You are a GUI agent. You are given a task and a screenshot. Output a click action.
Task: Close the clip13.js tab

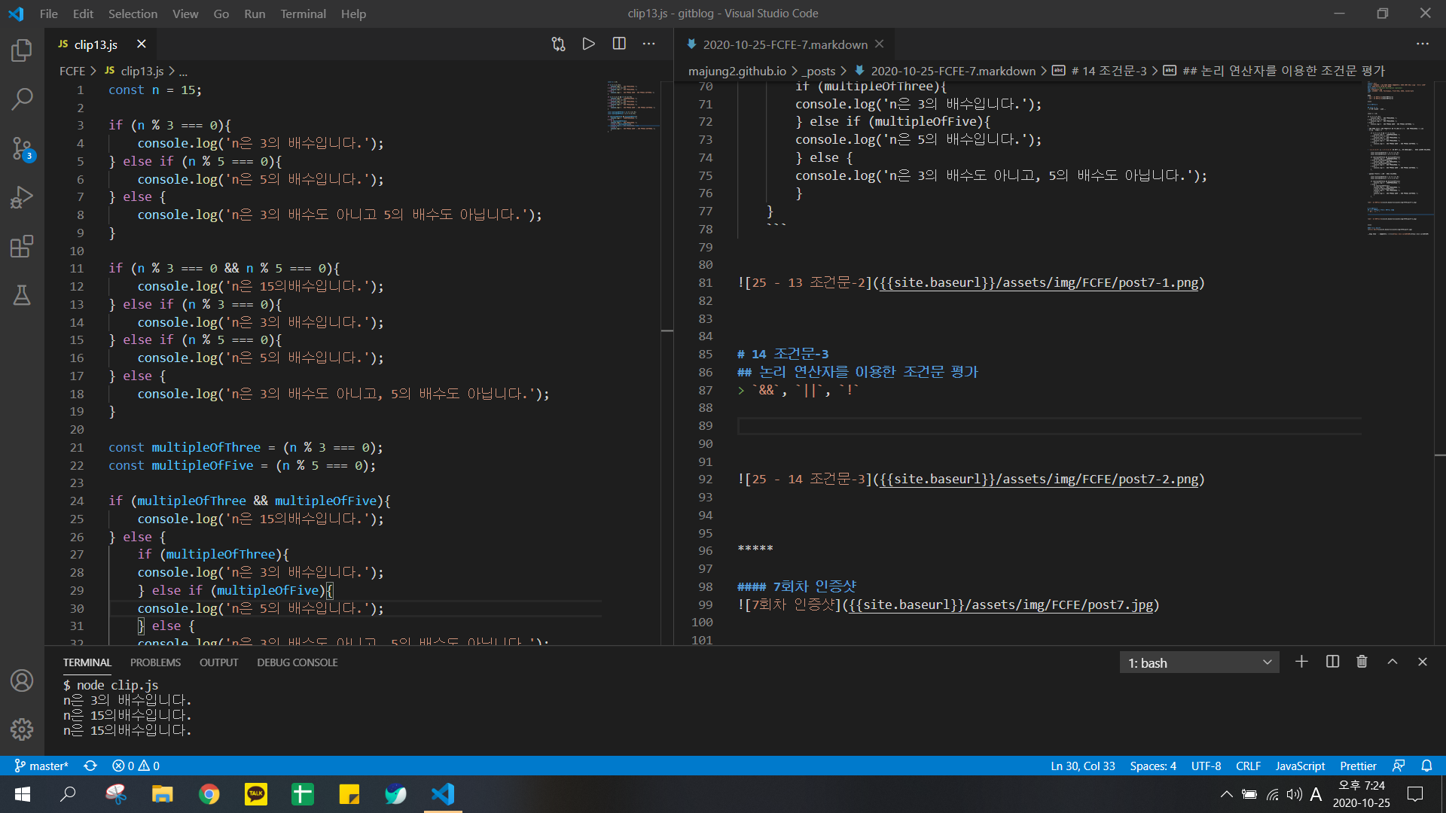[x=141, y=44]
